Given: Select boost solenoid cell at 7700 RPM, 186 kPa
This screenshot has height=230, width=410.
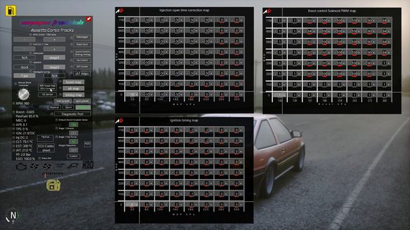Looking at the screenshot, I should pos(325,20).
